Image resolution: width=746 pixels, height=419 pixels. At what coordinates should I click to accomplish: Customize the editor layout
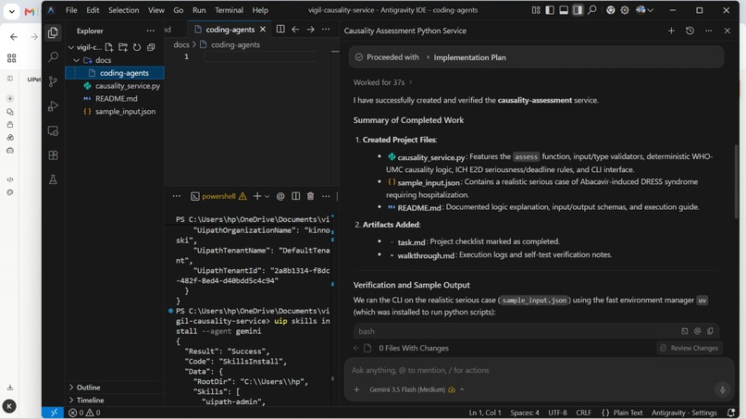coord(536,10)
